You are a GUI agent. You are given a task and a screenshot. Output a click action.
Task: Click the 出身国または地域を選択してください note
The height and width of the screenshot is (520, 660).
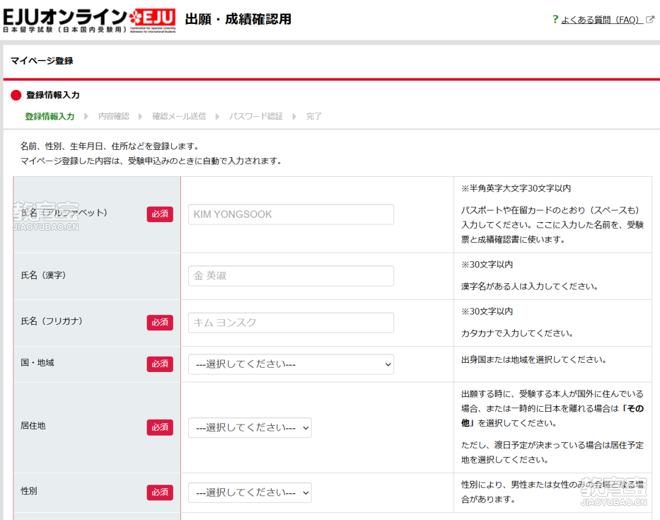pyautogui.click(x=533, y=360)
